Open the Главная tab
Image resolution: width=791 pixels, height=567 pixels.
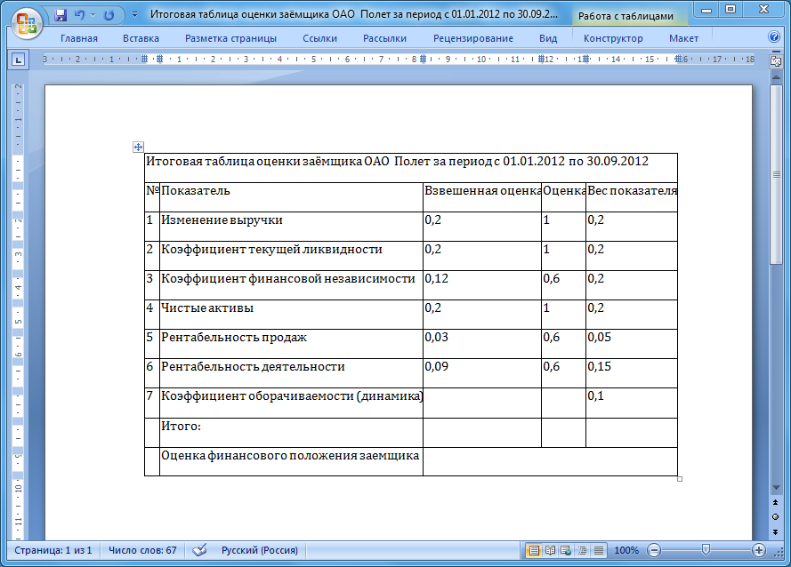pyautogui.click(x=79, y=38)
